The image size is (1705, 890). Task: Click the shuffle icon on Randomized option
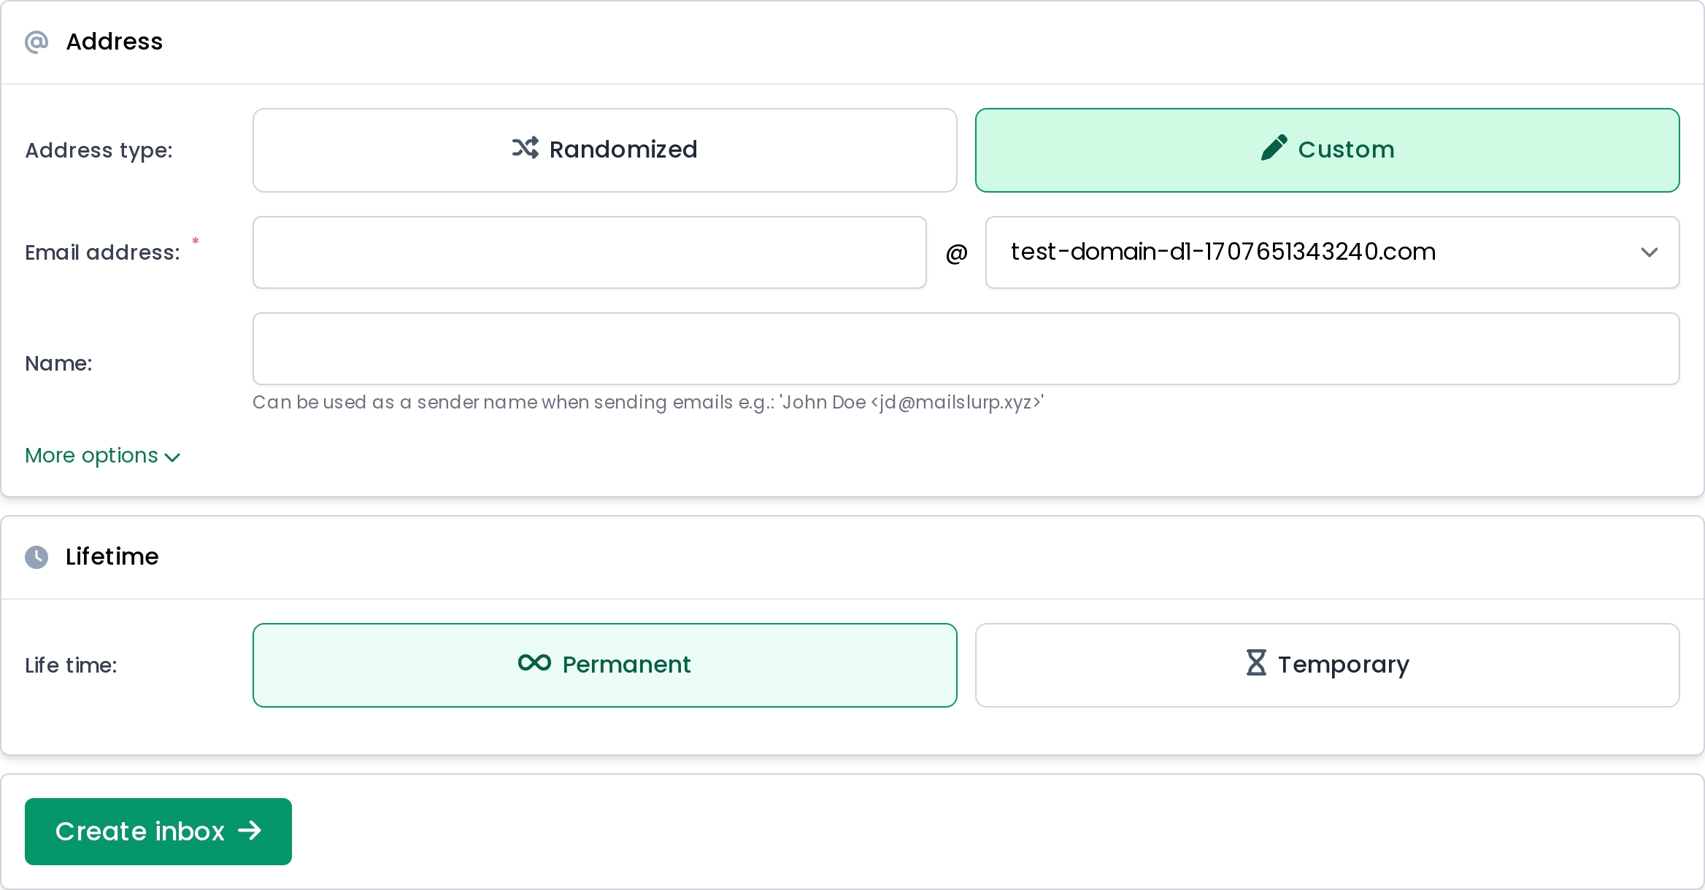pos(525,148)
